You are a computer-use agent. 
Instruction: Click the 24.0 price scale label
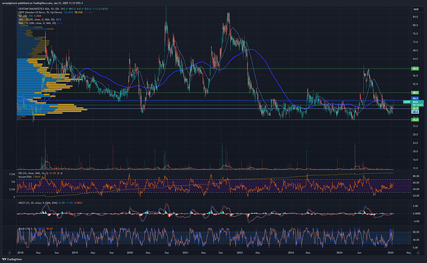point(415,143)
